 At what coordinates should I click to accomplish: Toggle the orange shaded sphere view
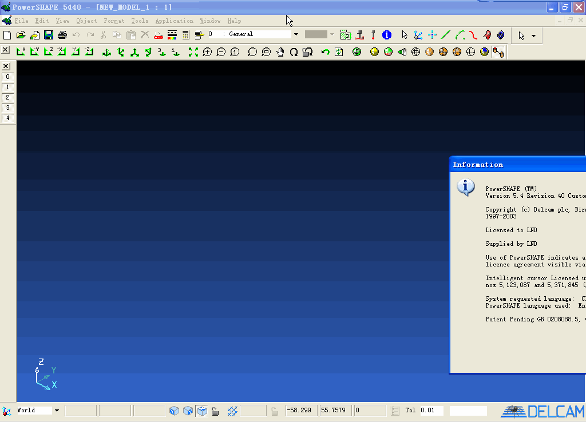pyautogui.click(x=429, y=52)
